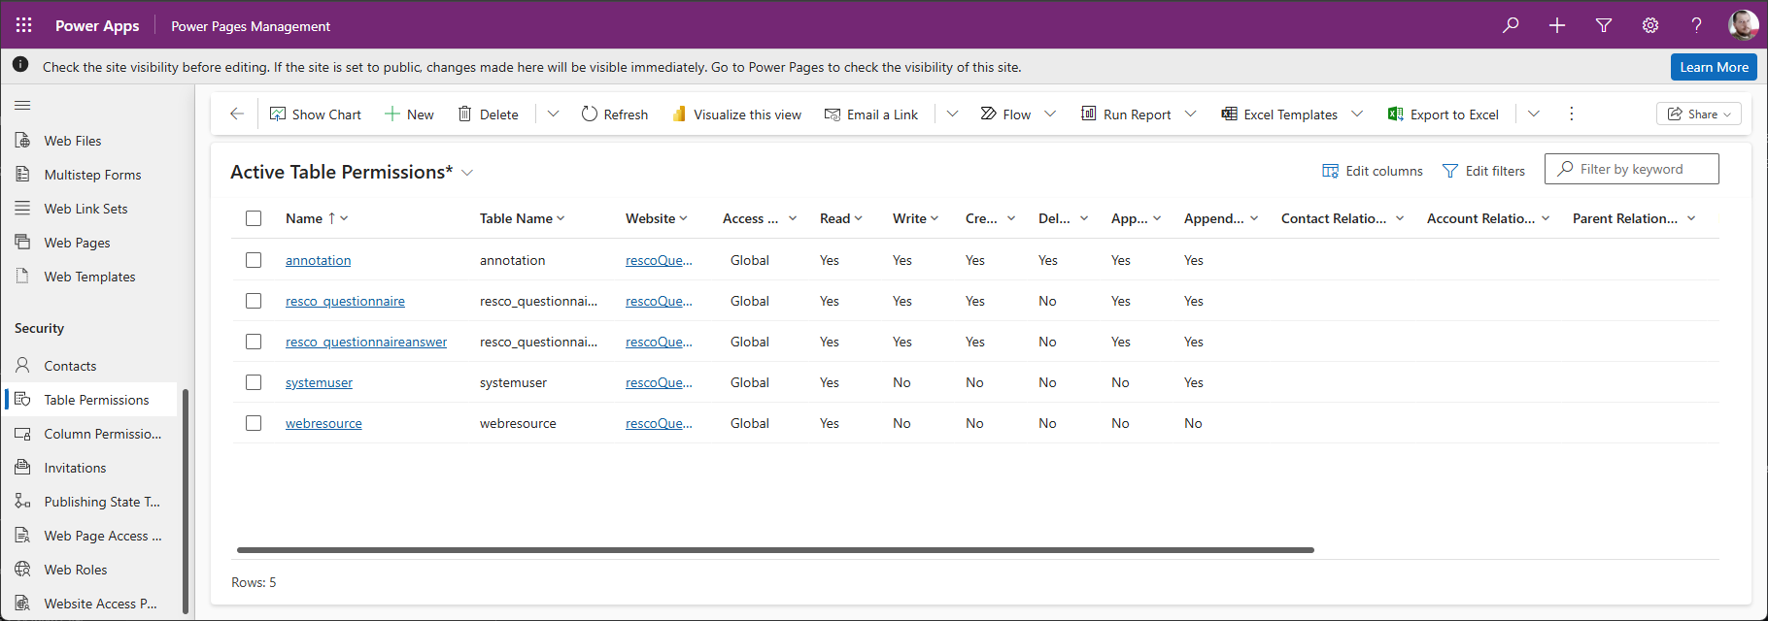
Task: Click the sidebar vertical scrollbar
Action: [x=186, y=500]
